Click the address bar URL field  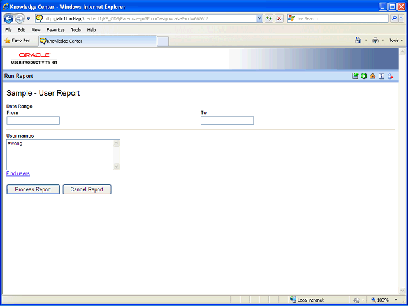[149, 18]
